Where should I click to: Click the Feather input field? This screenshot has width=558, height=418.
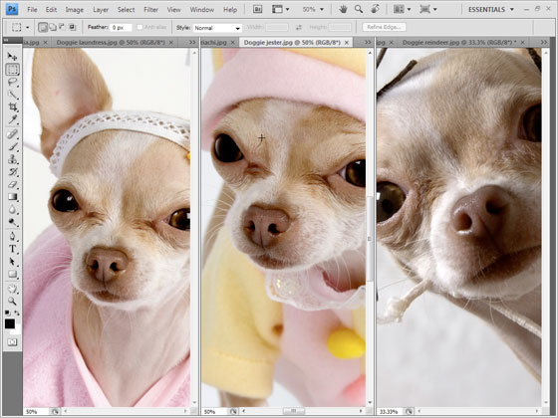pos(121,28)
